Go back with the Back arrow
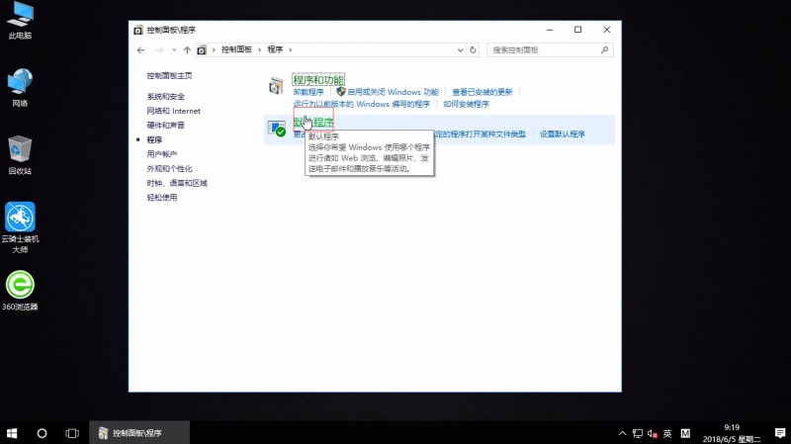Image resolution: width=791 pixels, height=444 pixels. point(140,50)
